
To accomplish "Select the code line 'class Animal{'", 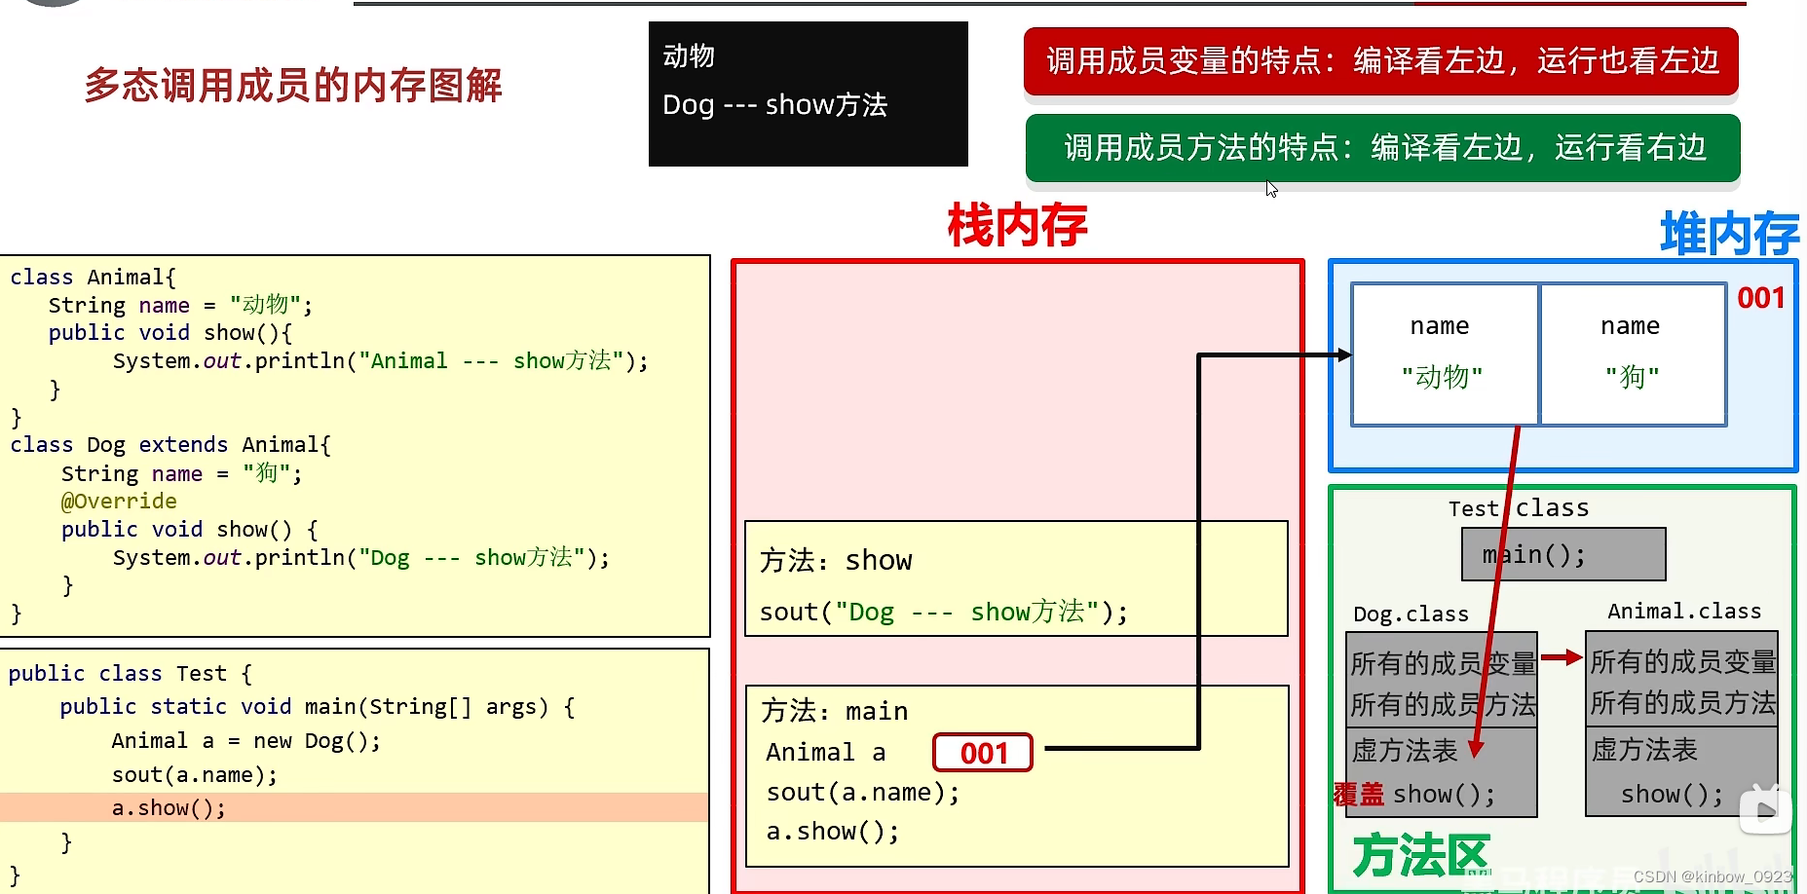I will (x=94, y=278).
